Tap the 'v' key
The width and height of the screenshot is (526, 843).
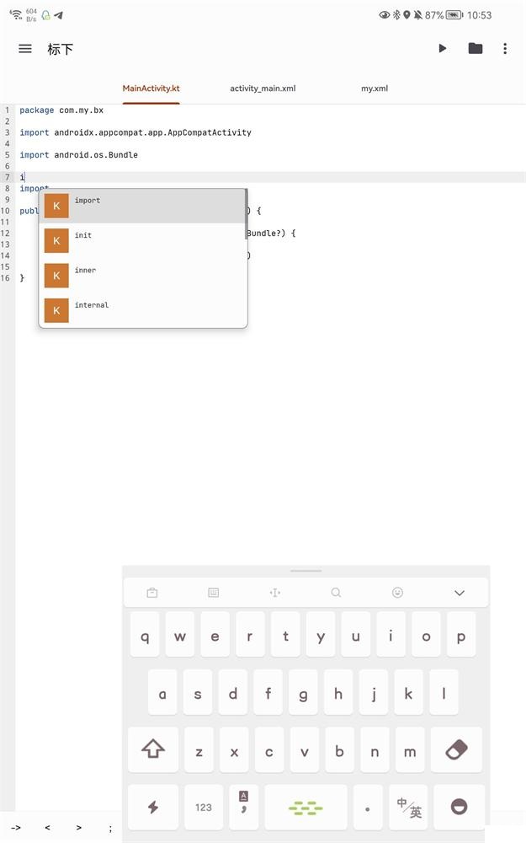[305, 749]
